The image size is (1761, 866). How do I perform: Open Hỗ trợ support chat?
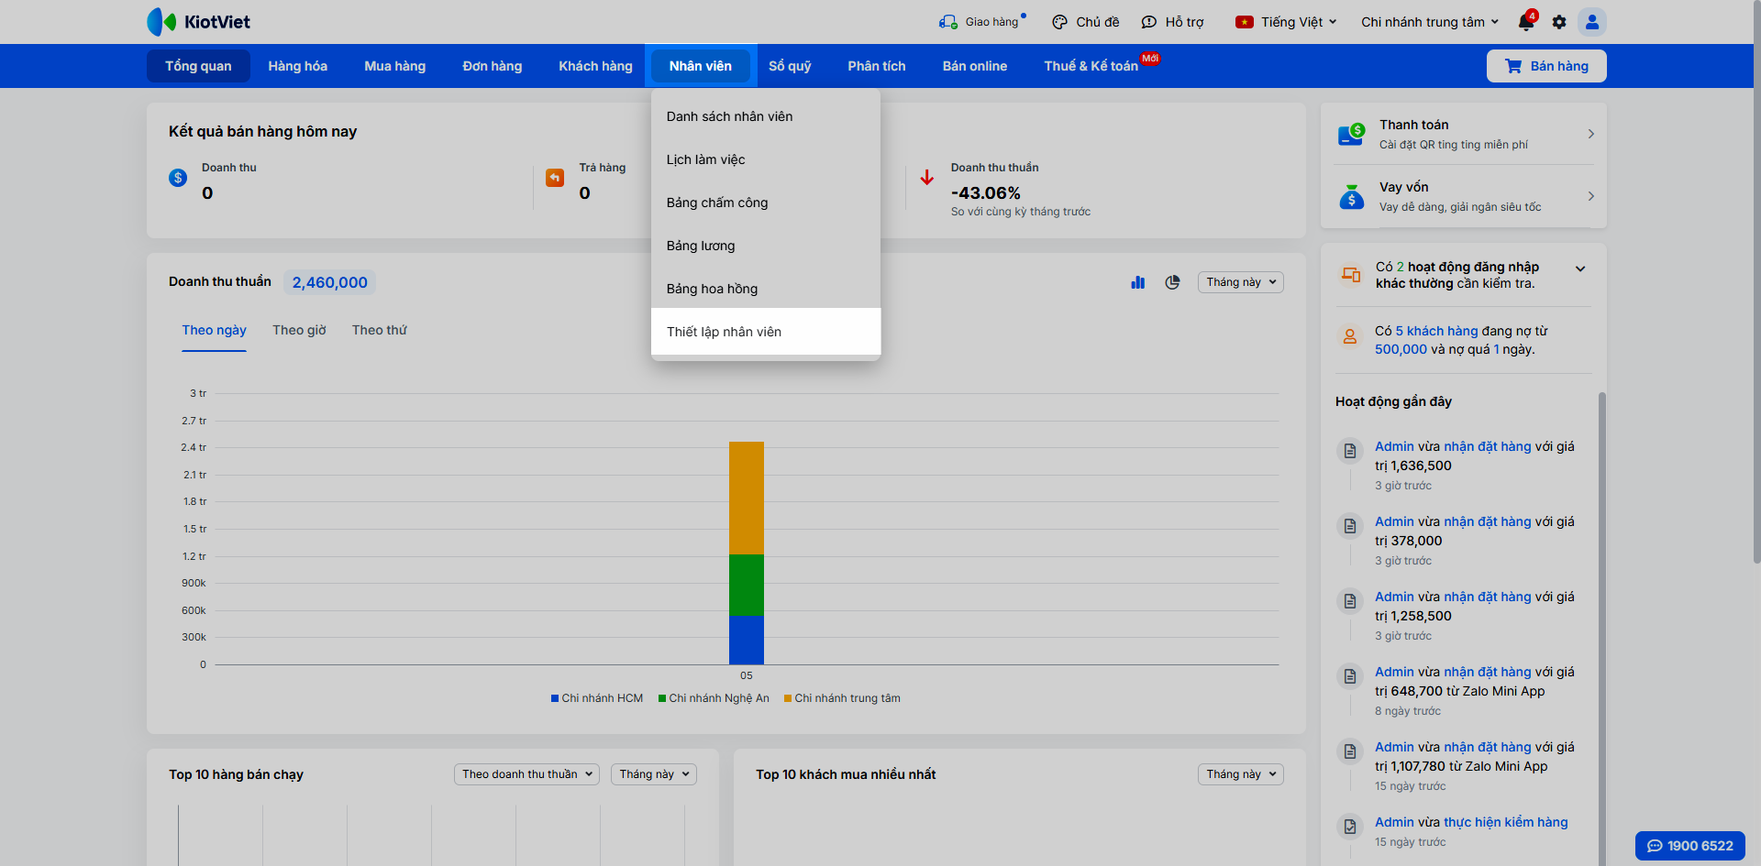click(1172, 22)
